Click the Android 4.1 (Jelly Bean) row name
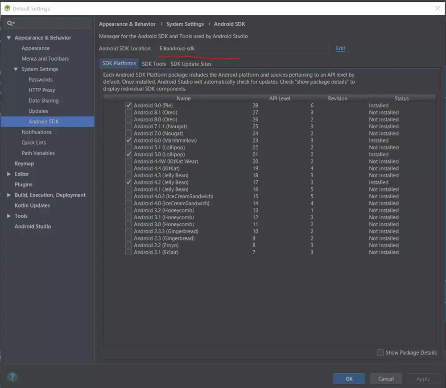This screenshot has width=446, height=388. click(161, 189)
